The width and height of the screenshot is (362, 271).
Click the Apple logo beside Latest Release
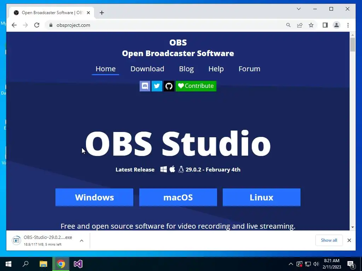[172, 169]
